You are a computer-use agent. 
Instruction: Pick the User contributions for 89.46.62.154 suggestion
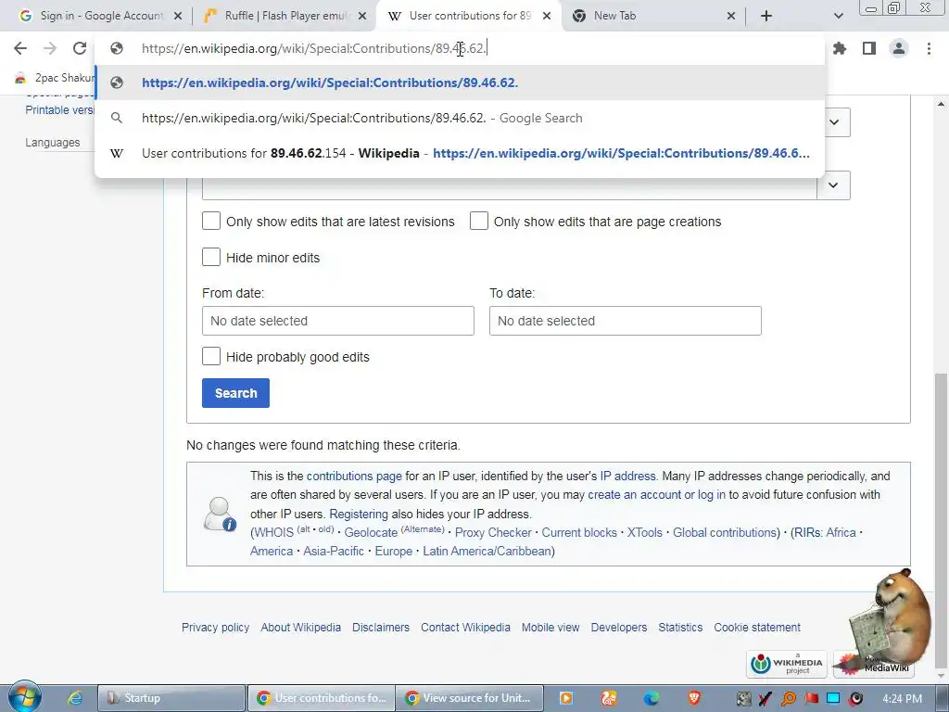tap(460, 153)
